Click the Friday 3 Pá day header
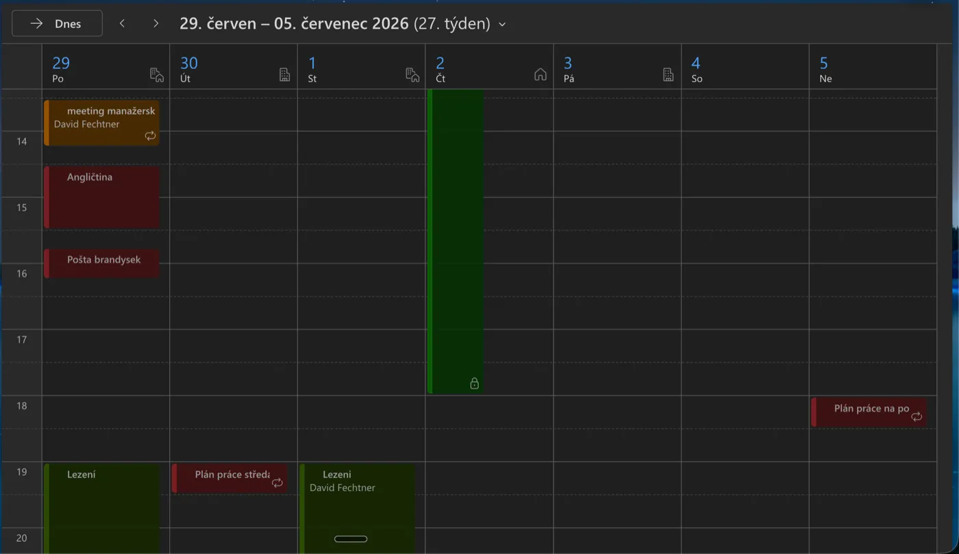The height and width of the screenshot is (554, 959). [x=617, y=68]
